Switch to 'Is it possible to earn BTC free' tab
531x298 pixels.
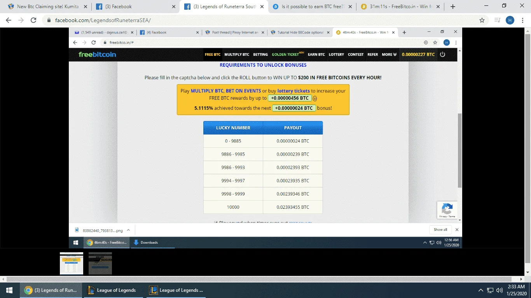pos(312,7)
